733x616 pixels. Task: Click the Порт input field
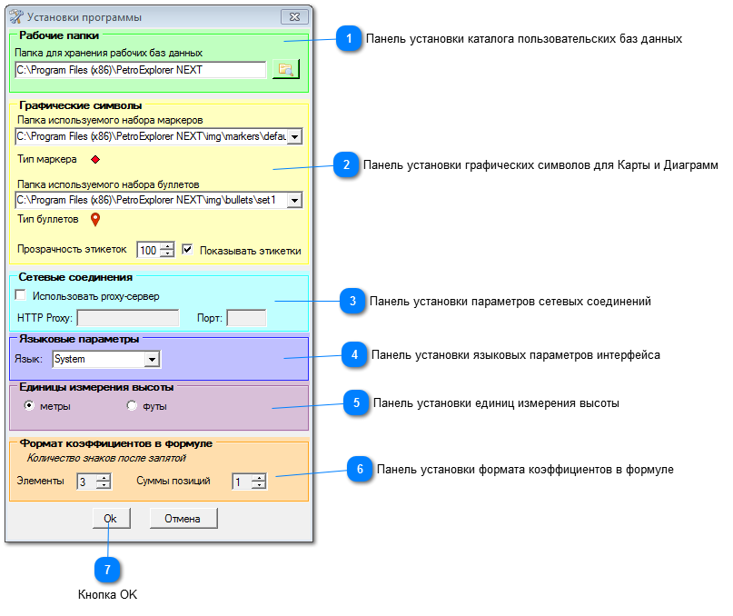pyautogui.click(x=246, y=318)
